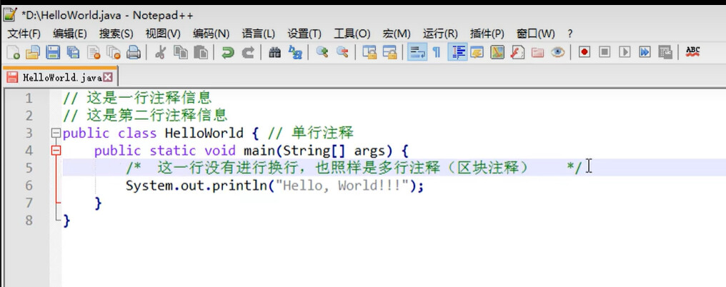
Task: Open the 编码(N) menu
Action: point(211,34)
